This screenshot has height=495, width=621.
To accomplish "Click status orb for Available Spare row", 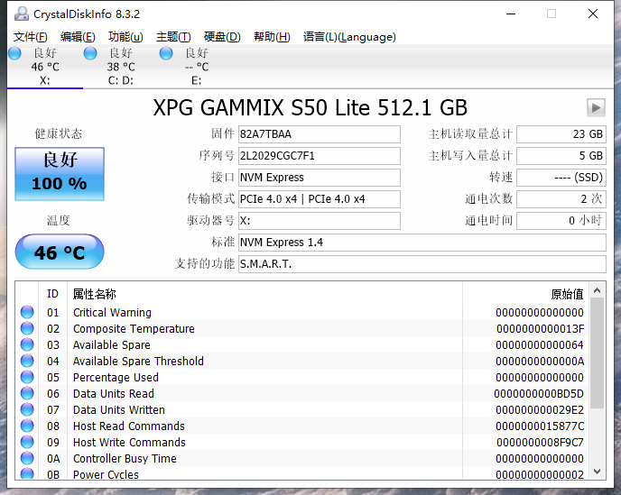I will coord(27,344).
